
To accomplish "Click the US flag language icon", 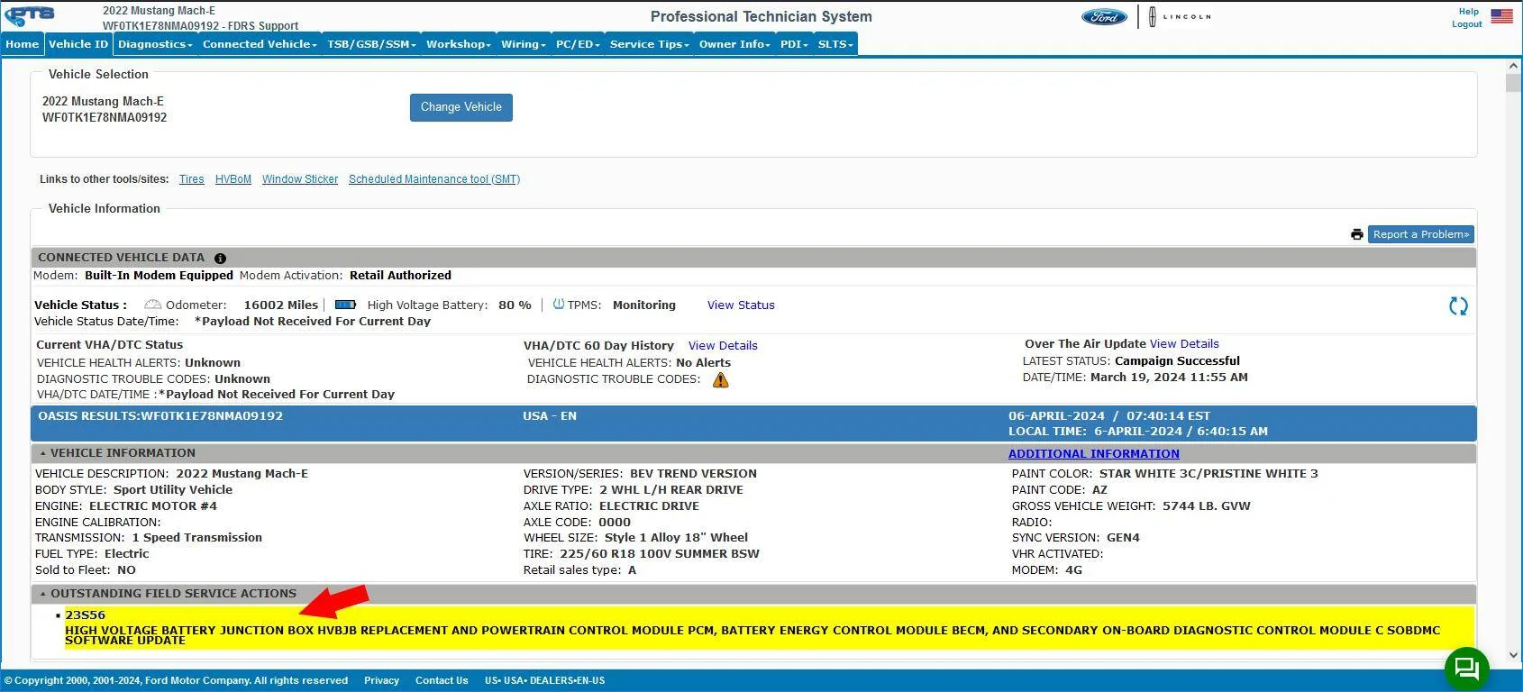I will (1501, 16).
